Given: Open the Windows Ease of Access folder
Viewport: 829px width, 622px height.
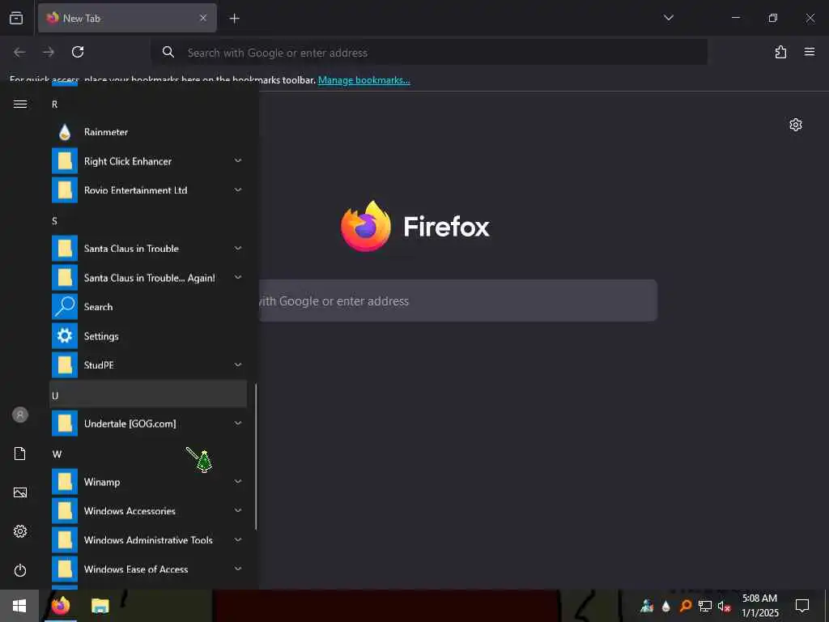Looking at the screenshot, I should pyautogui.click(x=148, y=569).
